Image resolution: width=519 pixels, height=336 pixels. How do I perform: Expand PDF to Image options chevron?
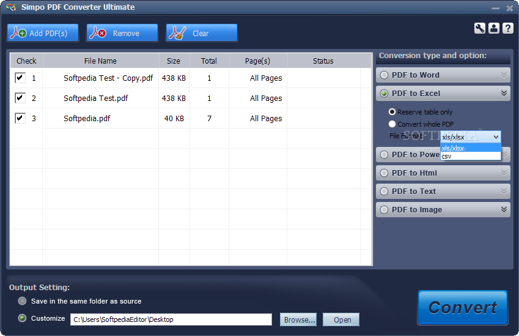pyautogui.click(x=504, y=209)
